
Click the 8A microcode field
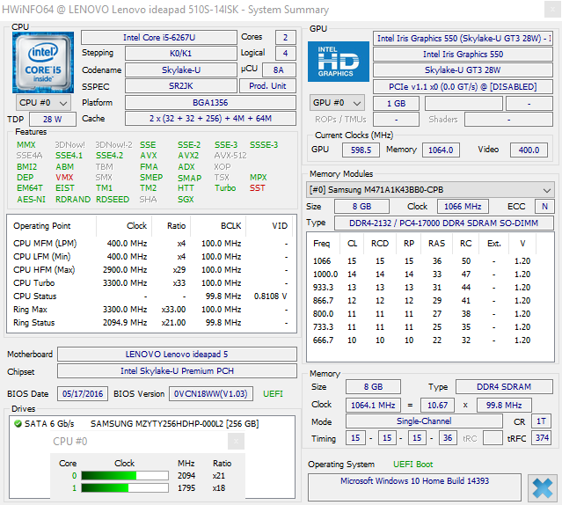[279, 70]
